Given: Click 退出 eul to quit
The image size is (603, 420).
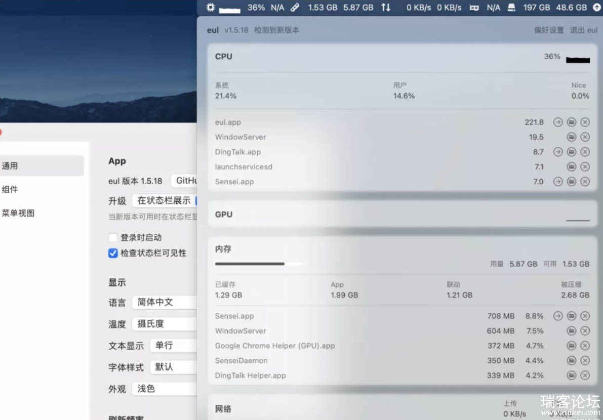Looking at the screenshot, I should click(x=584, y=30).
